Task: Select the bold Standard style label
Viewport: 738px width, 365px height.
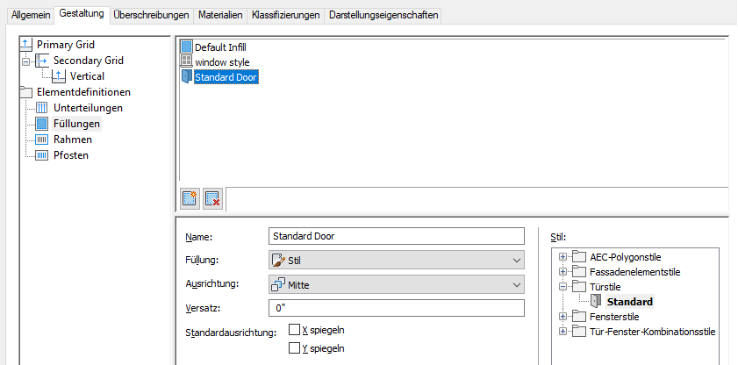Action: click(x=630, y=302)
